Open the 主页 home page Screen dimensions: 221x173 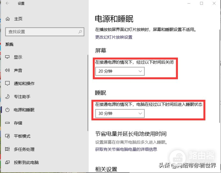point(18,19)
